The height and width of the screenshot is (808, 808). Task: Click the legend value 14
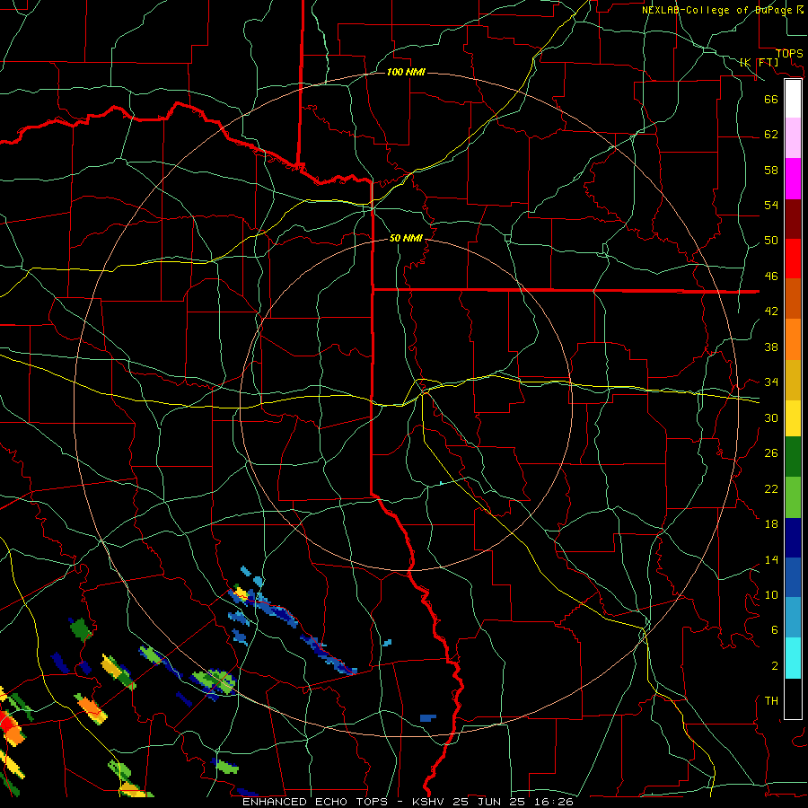click(x=771, y=559)
